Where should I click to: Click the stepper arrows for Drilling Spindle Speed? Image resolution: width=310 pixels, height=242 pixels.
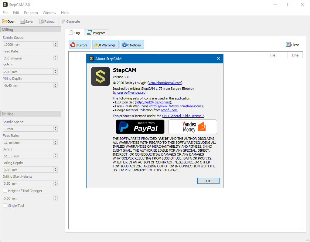56,129
